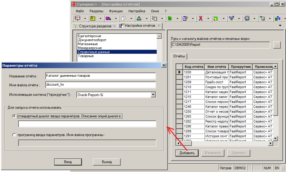
Task: Click the magenta delivery truck toolbar icon
Action: [108, 18]
